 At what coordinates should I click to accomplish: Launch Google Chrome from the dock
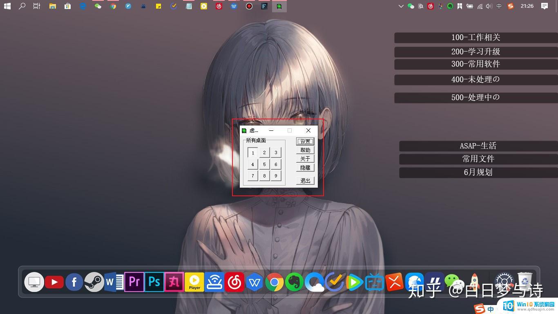click(x=275, y=282)
